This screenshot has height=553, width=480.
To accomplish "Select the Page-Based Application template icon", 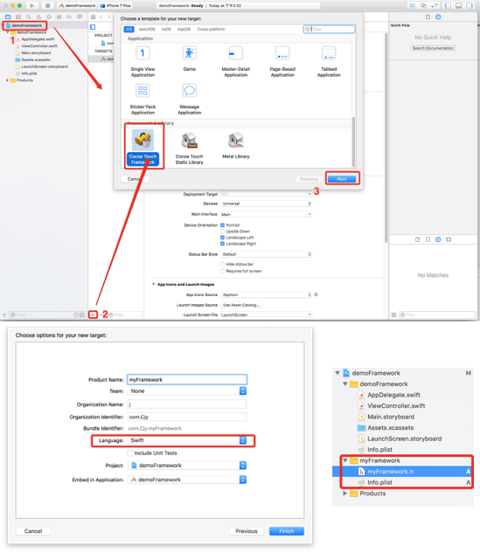I will click(282, 53).
